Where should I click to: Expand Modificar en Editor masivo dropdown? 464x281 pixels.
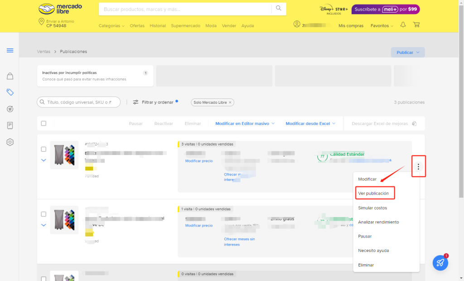pyautogui.click(x=245, y=123)
